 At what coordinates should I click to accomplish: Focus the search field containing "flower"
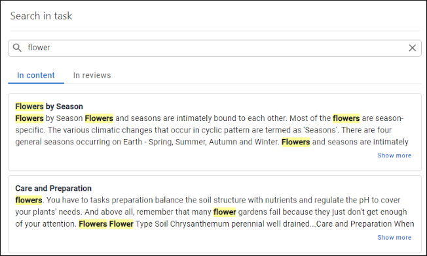pos(215,48)
